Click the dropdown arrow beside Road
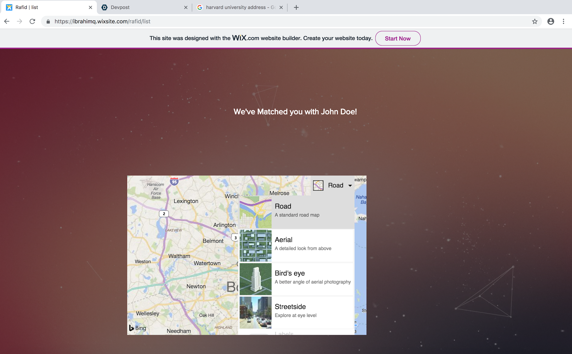 point(350,186)
